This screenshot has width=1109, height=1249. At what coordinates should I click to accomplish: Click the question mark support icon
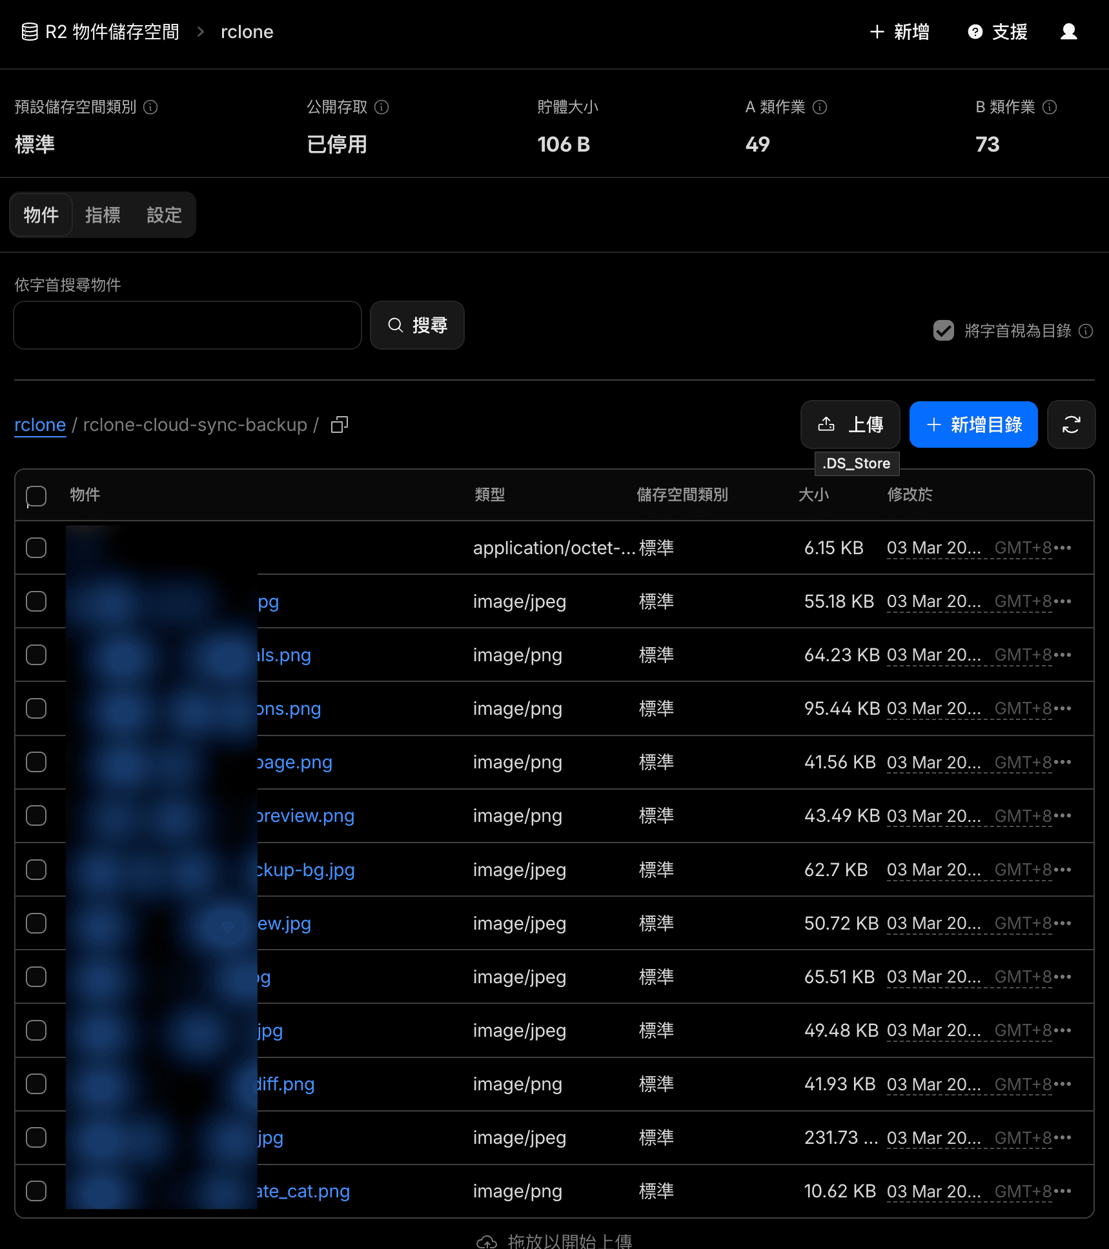pyautogui.click(x=974, y=32)
